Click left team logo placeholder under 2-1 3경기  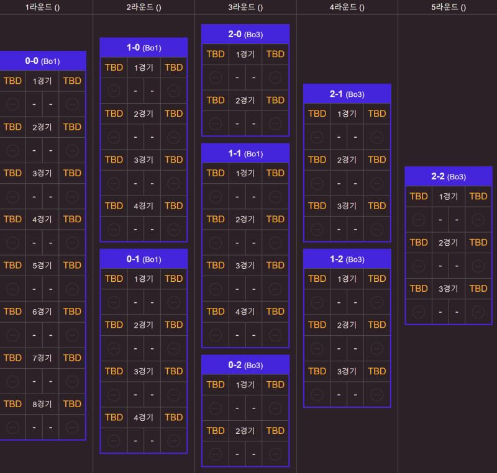317,229
